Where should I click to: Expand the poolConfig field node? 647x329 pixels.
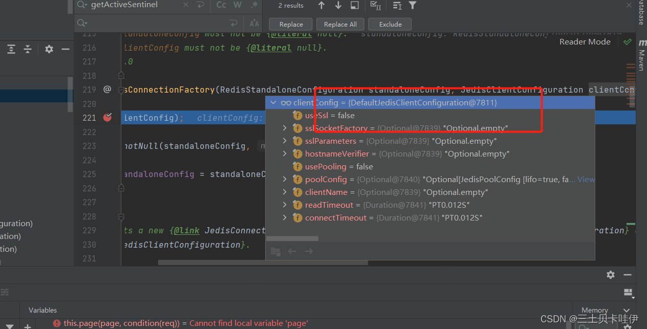click(285, 180)
